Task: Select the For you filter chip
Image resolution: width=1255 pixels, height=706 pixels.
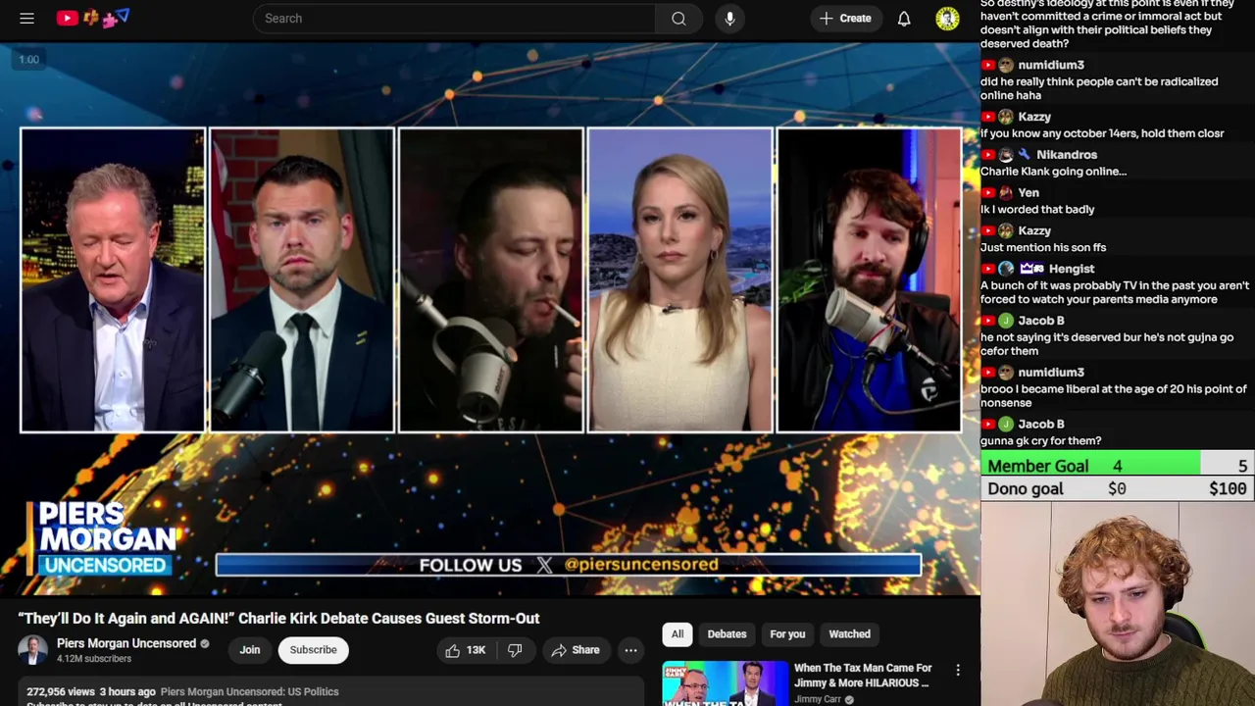Action: coord(787,634)
